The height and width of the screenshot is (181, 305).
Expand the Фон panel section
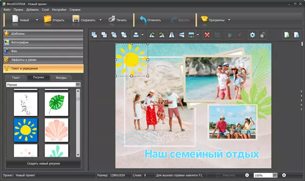(43, 51)
